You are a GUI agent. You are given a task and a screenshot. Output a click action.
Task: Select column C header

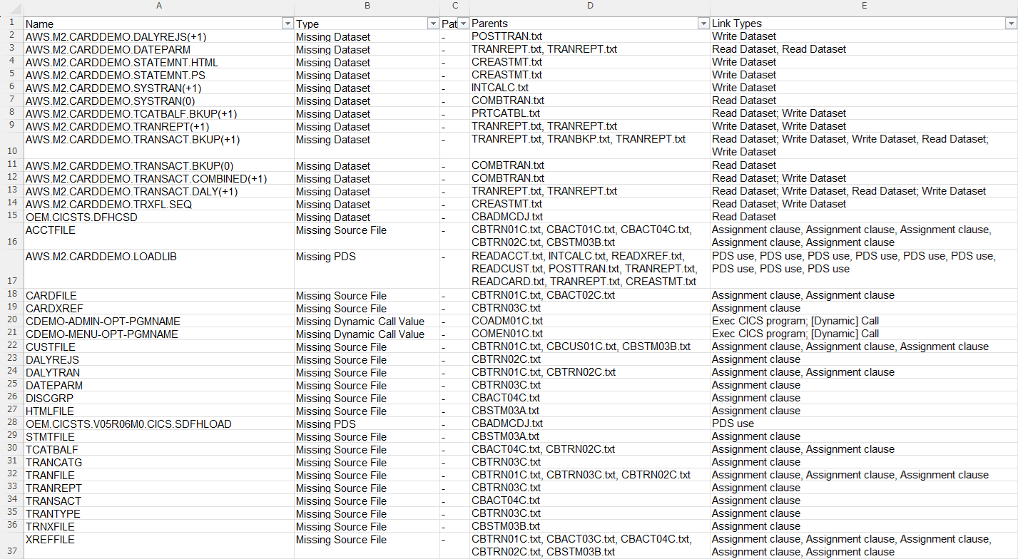[454, 5]
